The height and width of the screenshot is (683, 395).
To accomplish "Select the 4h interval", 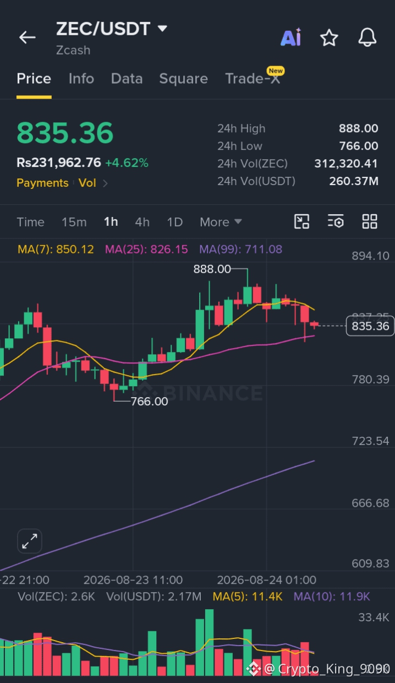I will click(x=142, y=222).
